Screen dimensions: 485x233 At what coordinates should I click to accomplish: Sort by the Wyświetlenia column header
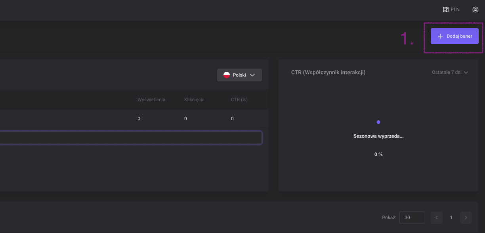pos(151,100)
